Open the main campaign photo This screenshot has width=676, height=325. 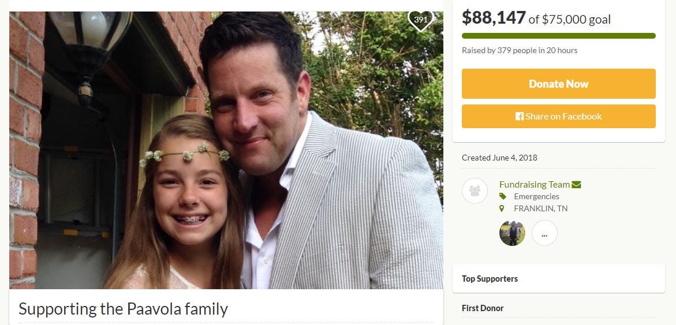[x=226, y=150]
